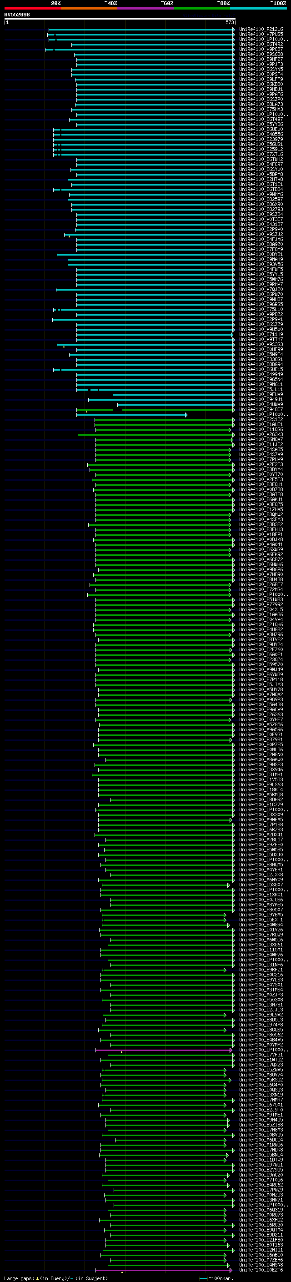Select label UniRef100_P77992
291x1282 pixels.
[261, 605]
